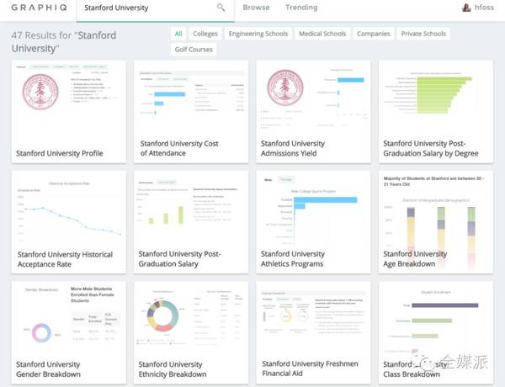Filter results by Engineering Schools
This screenshot has height=387, width=505.
[x=258, y=34]
